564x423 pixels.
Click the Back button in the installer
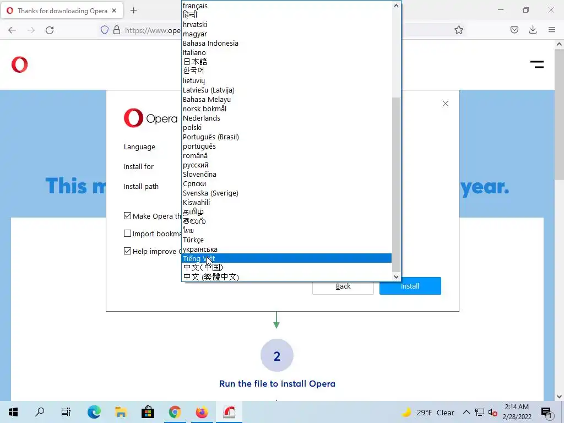click(x=343, y=286)
